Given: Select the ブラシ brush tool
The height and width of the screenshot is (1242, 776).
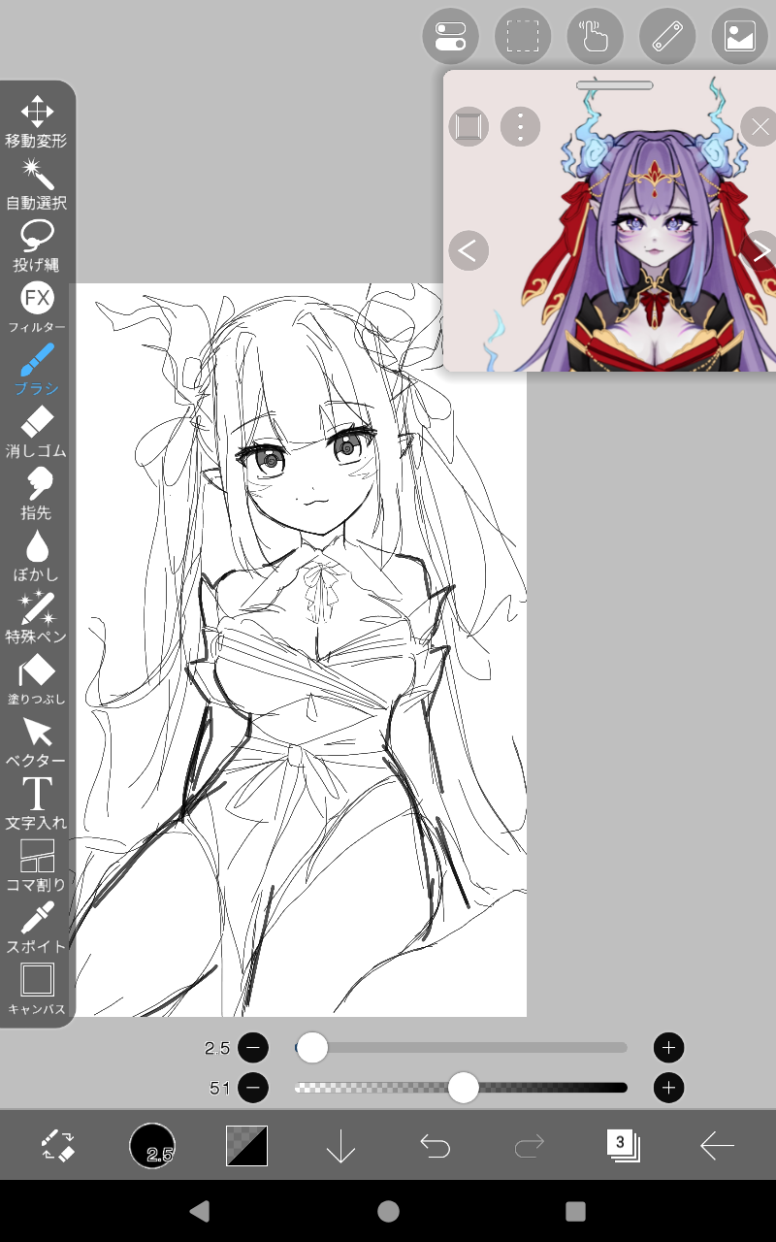Looking at the screenshot, I should [x=37, y=370].
